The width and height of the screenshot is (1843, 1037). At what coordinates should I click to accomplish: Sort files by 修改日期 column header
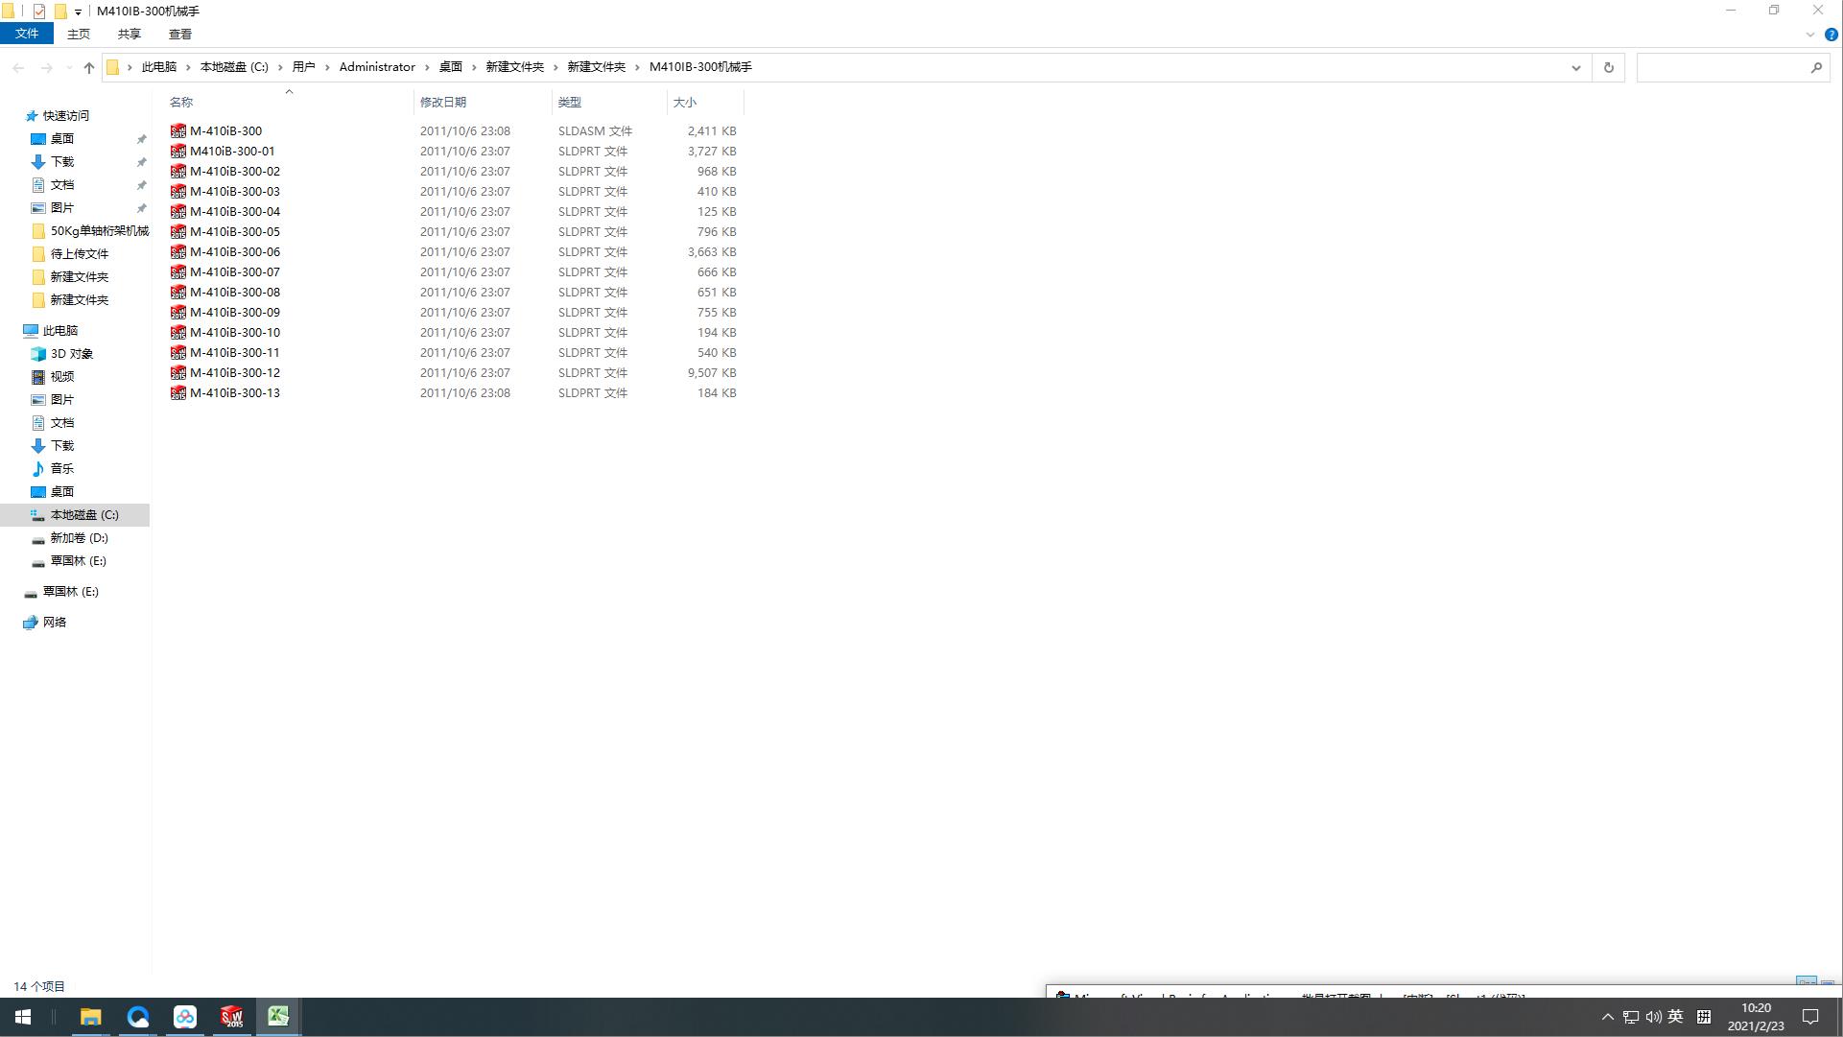point(442,102)
